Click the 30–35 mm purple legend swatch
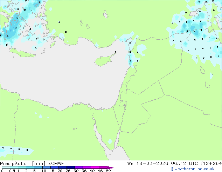 pyautogui.click(x=78, y=167)
